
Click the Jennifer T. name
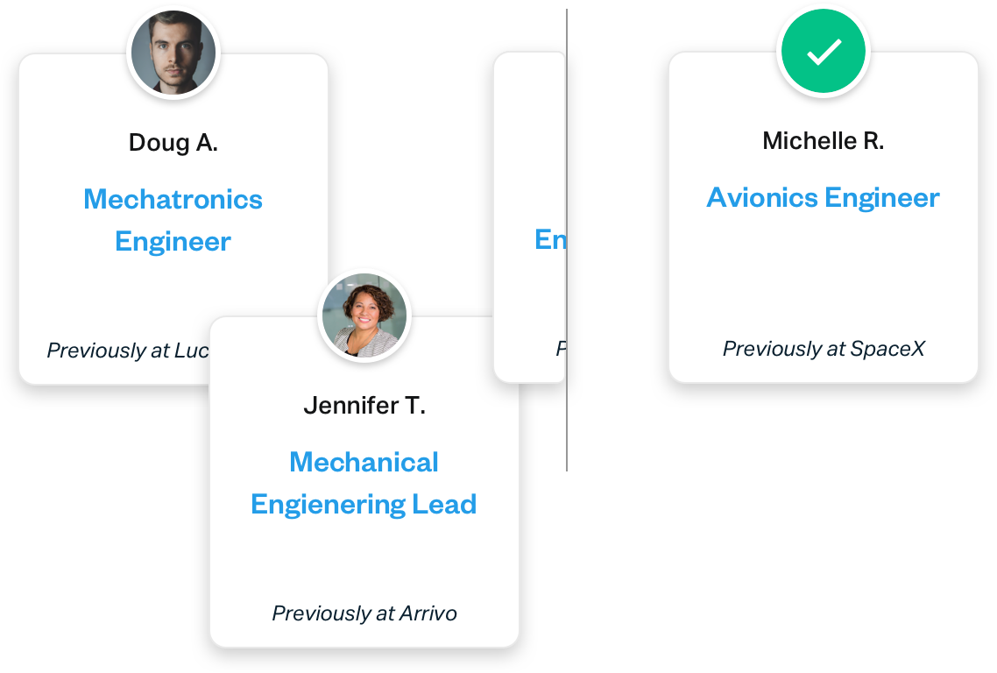coord(364,405)
